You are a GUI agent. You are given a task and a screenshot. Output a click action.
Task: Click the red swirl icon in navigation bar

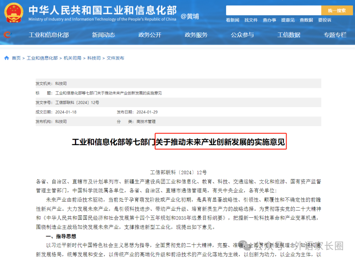(x=7, y=34)
